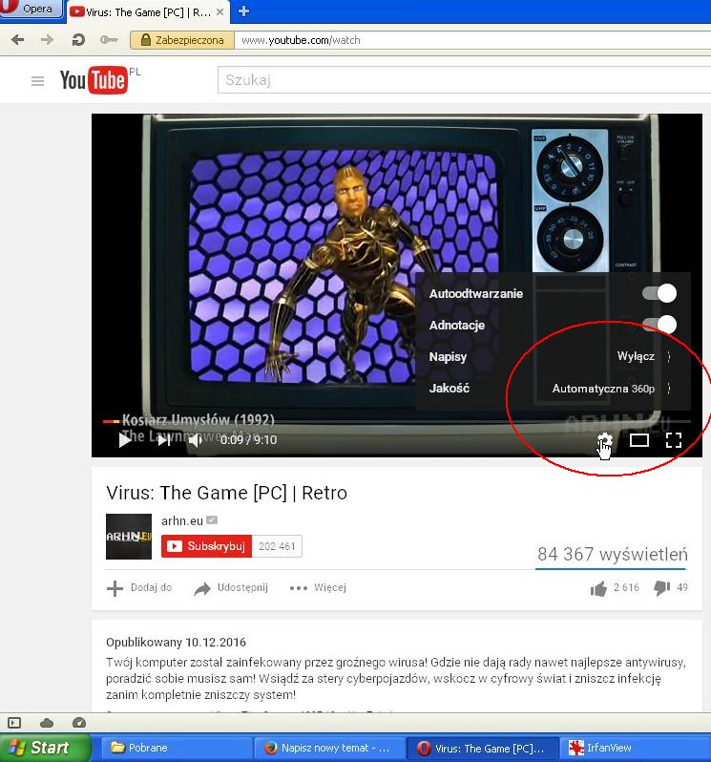Like the video with thumbs up
The width and height of the screenshot is (711, 762).
click(615, 587)
